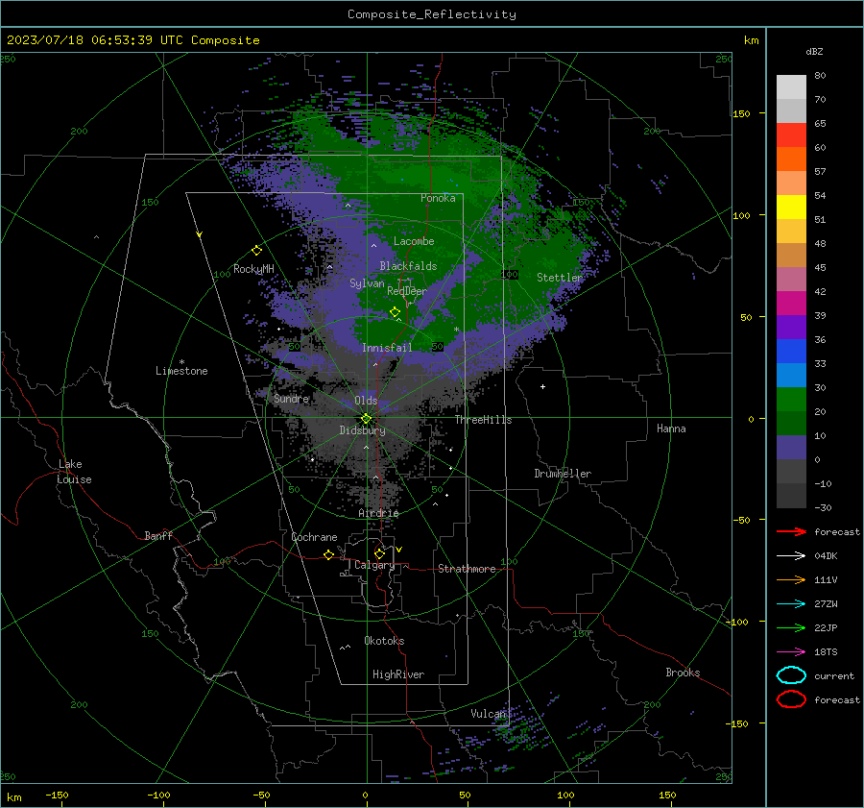The height and width of the screenshot is (808, 864).
Task: Click the Composite_Reflectivity title
Action: 432,14
